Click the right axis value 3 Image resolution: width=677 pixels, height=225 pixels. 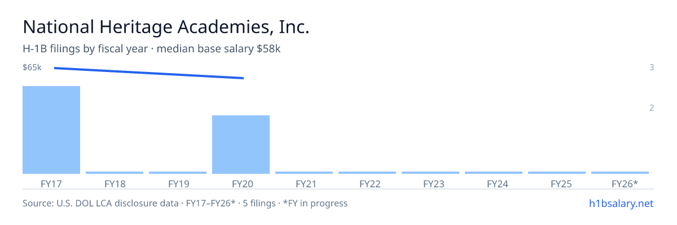(652, 67)
